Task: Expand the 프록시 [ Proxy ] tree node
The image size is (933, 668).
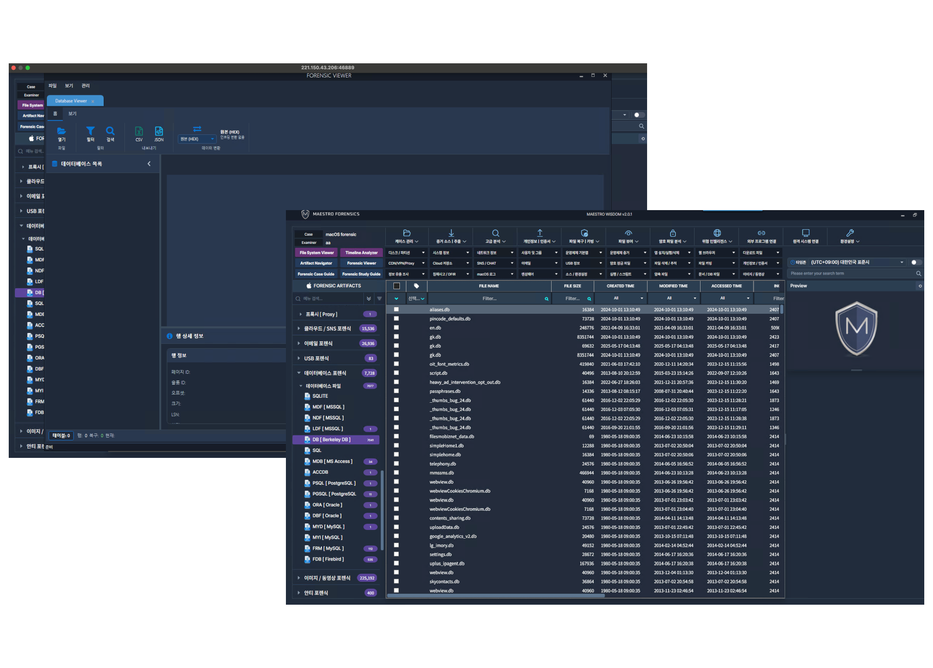Action: click(300, 314)
